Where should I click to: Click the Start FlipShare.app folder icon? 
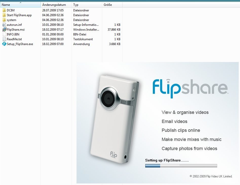(x=4, y=15)
